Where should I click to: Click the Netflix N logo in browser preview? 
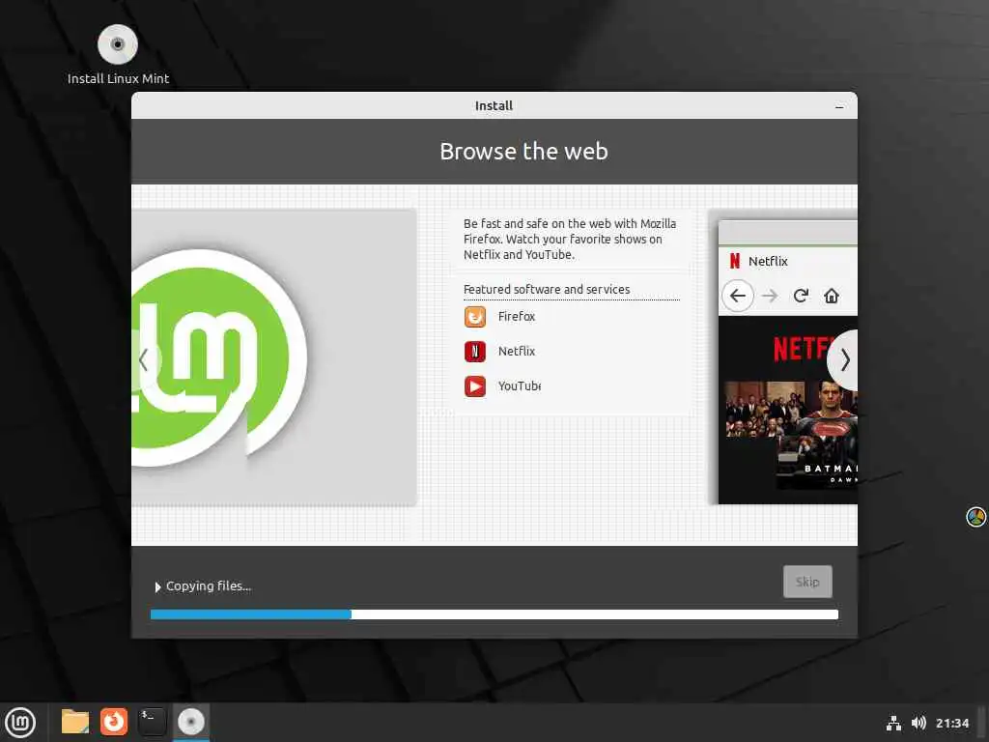[734, 261]
